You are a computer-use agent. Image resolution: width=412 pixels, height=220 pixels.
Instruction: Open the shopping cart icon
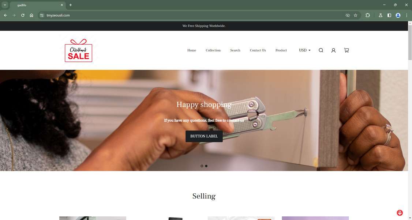coord(347,50)
